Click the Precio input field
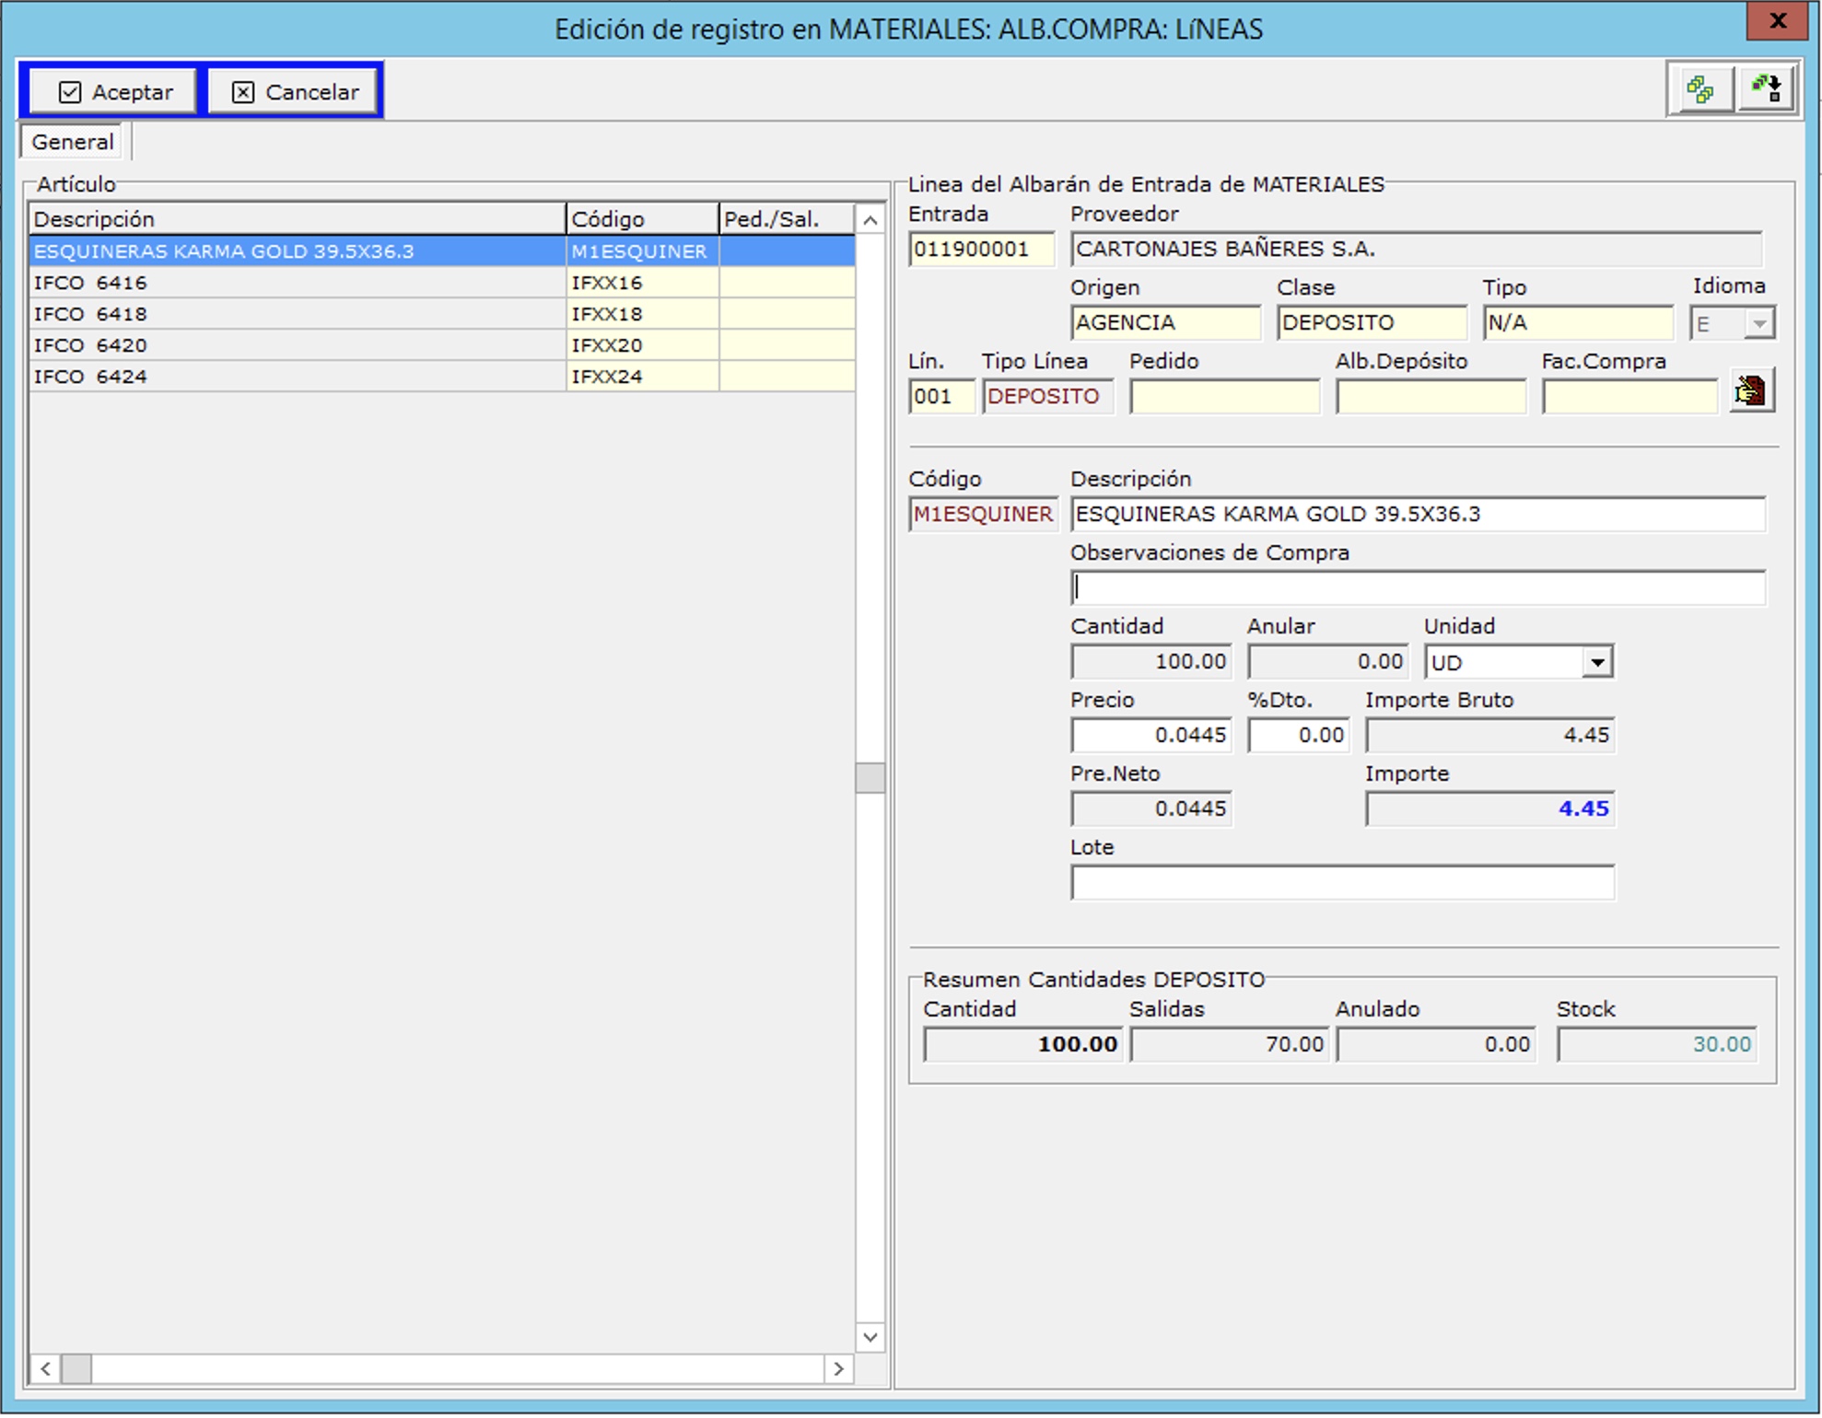This screenshot has height=1418, width=1822. click(x=1150, y=736)
